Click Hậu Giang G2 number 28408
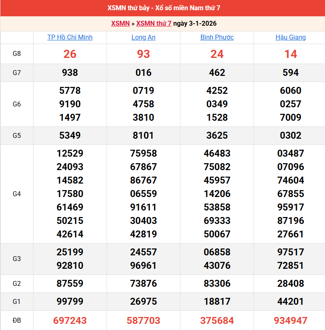This screenshot has width=325, height=330. click(290, 283)
